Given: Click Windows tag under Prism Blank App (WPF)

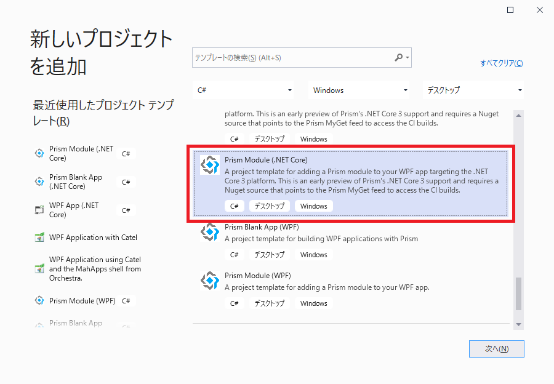Looking at the screenshot, I should coord(314,255).
